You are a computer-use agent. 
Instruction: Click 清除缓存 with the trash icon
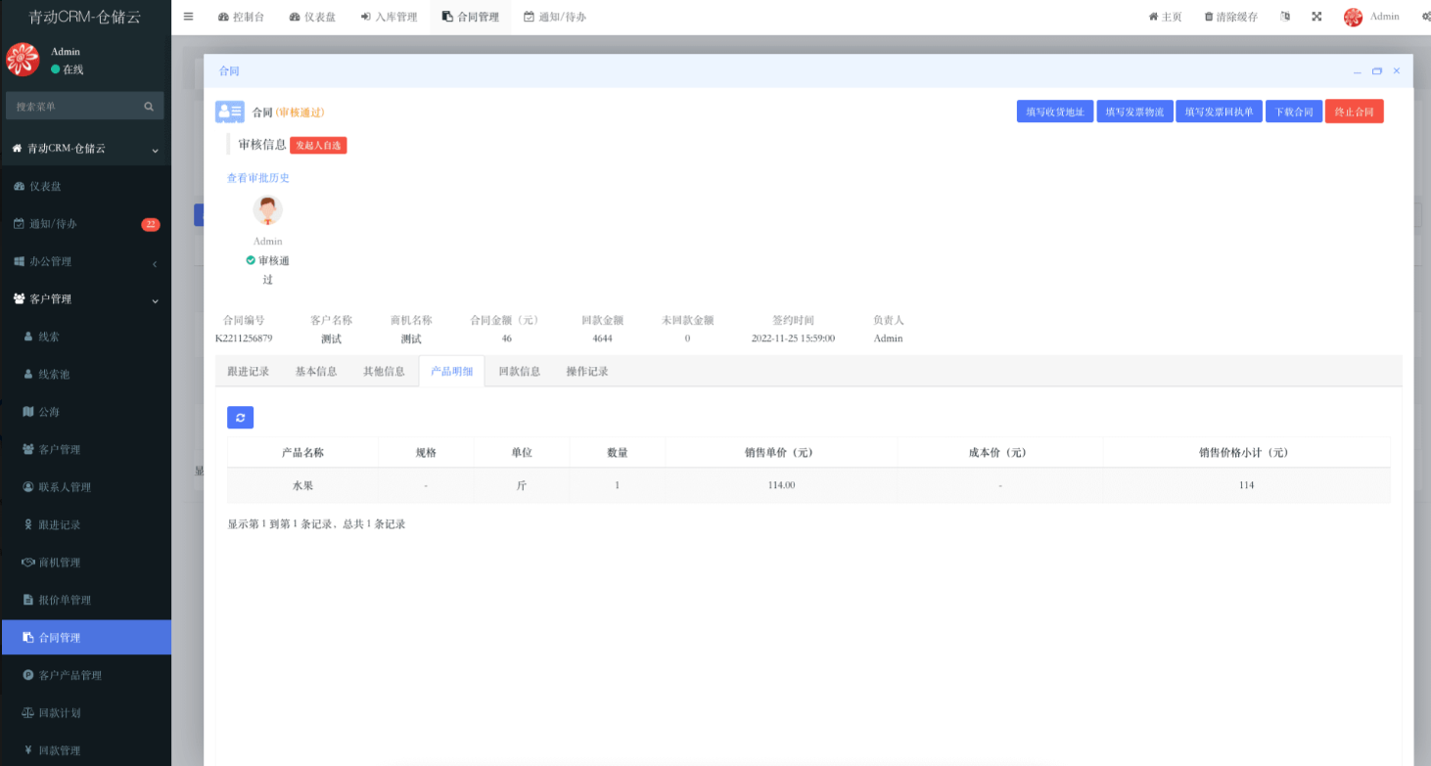tap(1230, 17)
